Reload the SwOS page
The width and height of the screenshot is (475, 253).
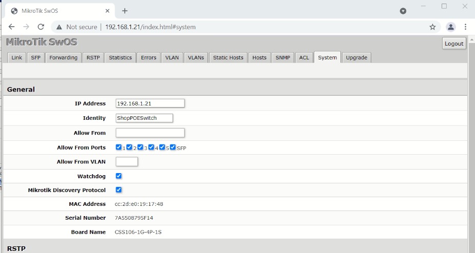tap(41, 27)
